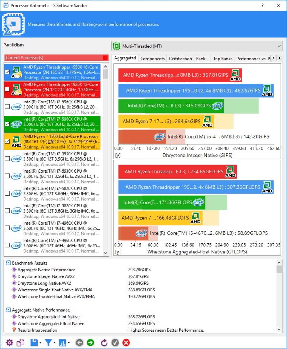Click the copy results icon beside the gear
Screen dimensions: 287x349
coord(21,342)
